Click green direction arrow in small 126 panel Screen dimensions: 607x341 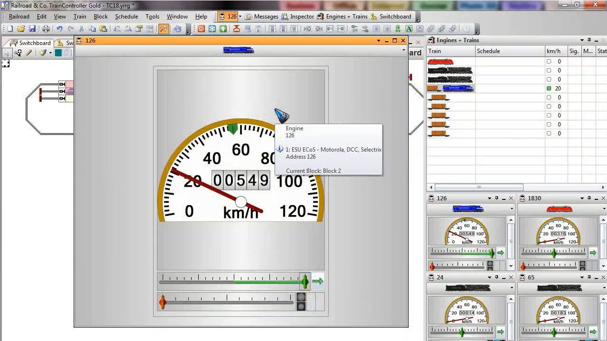pos(500,253)
